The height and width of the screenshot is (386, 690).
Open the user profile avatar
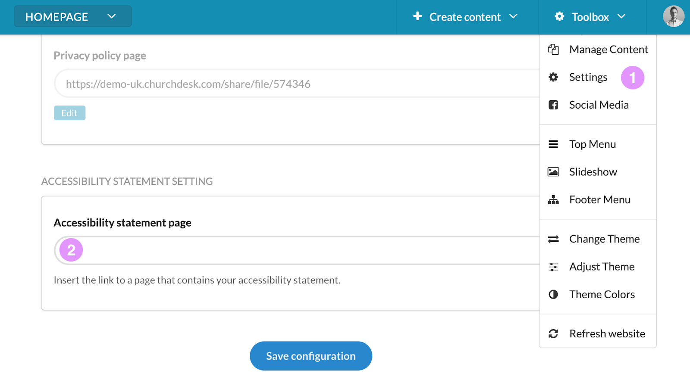click(673, 17)
